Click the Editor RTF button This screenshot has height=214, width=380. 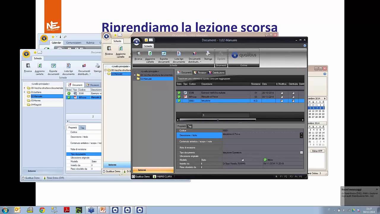pyautogui.click(x=317, y=151)
